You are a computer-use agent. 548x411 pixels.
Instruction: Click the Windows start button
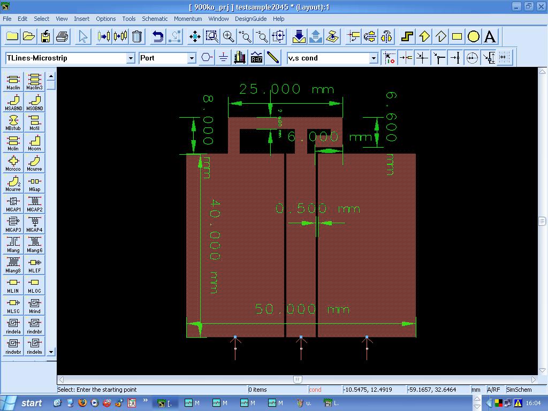25,403
